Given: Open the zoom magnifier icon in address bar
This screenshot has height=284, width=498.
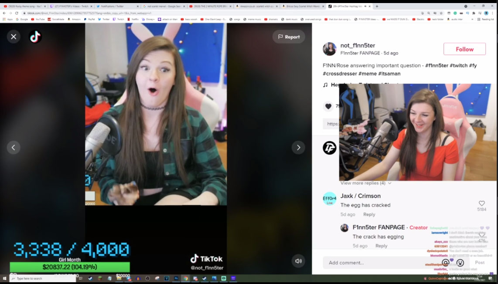Looking at the screenshot, I should (428, 14).
